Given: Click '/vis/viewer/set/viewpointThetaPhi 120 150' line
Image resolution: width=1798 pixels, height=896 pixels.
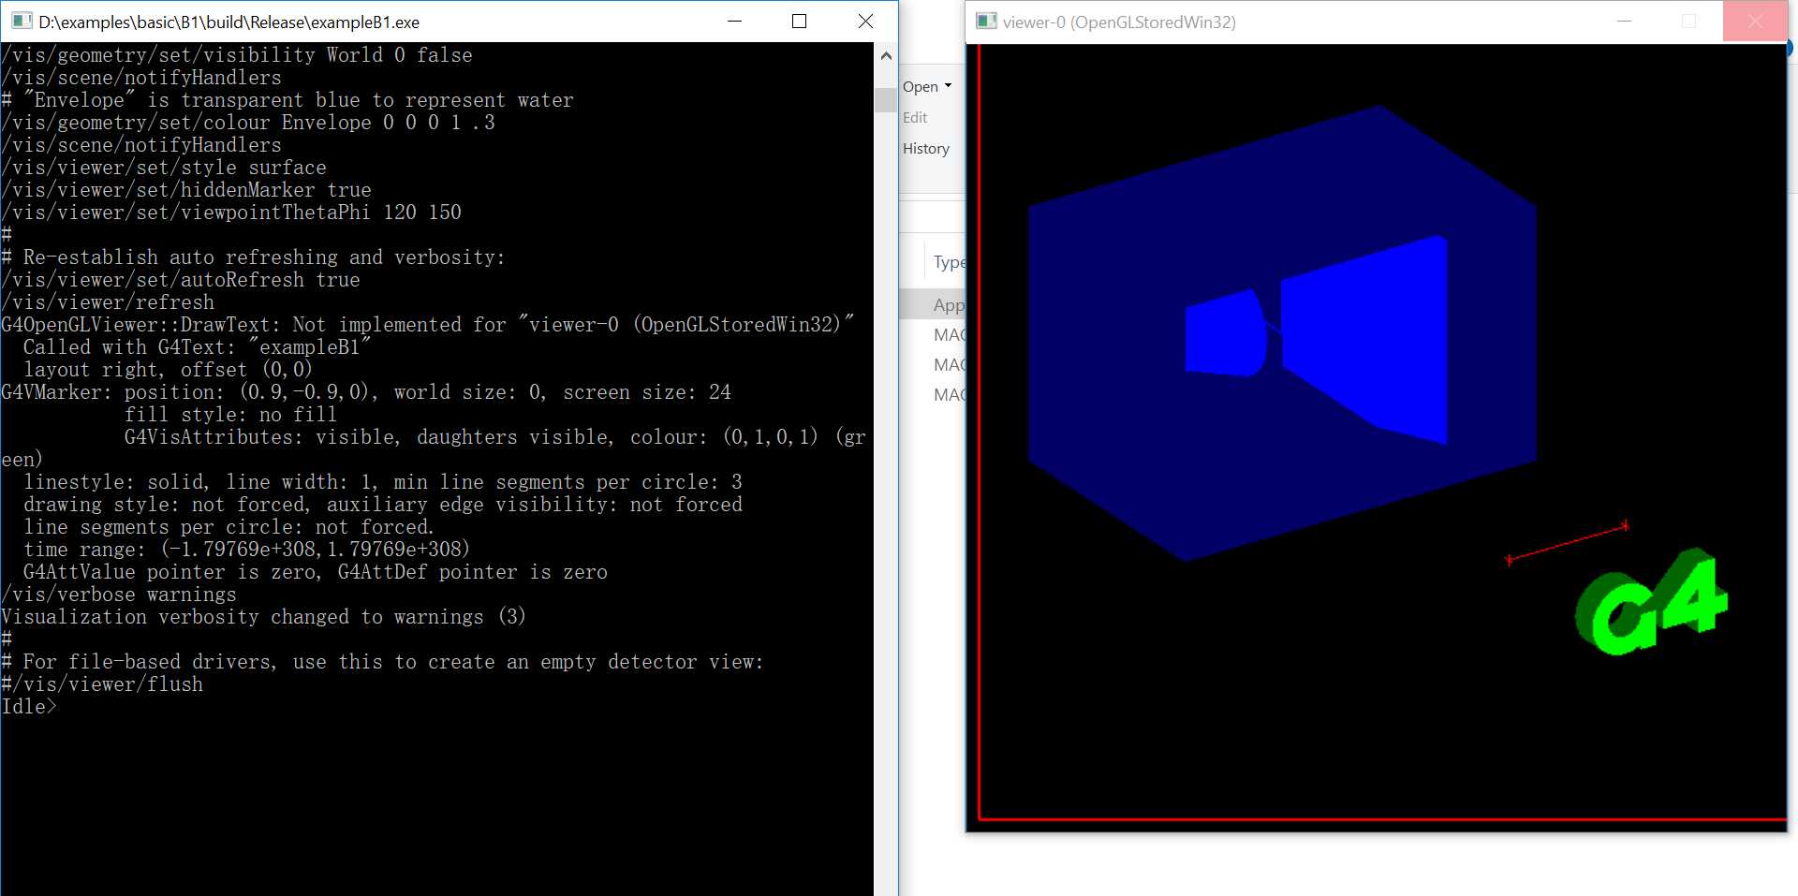Looking at the screenshot, I should [x=231, y=213].
